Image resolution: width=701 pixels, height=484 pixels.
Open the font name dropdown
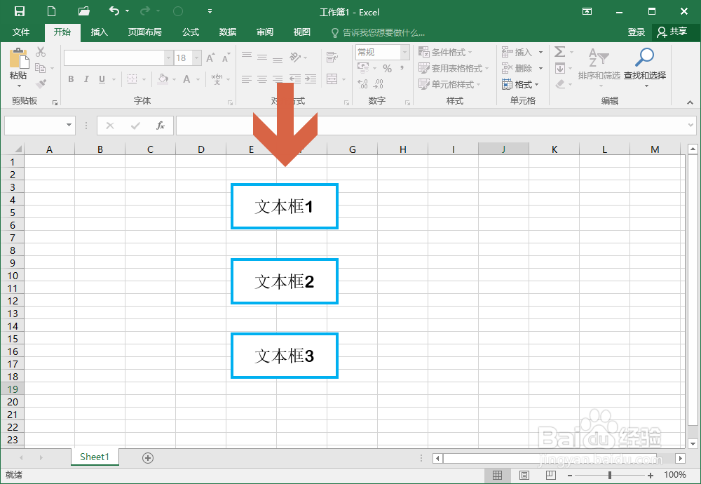[168, 58]
